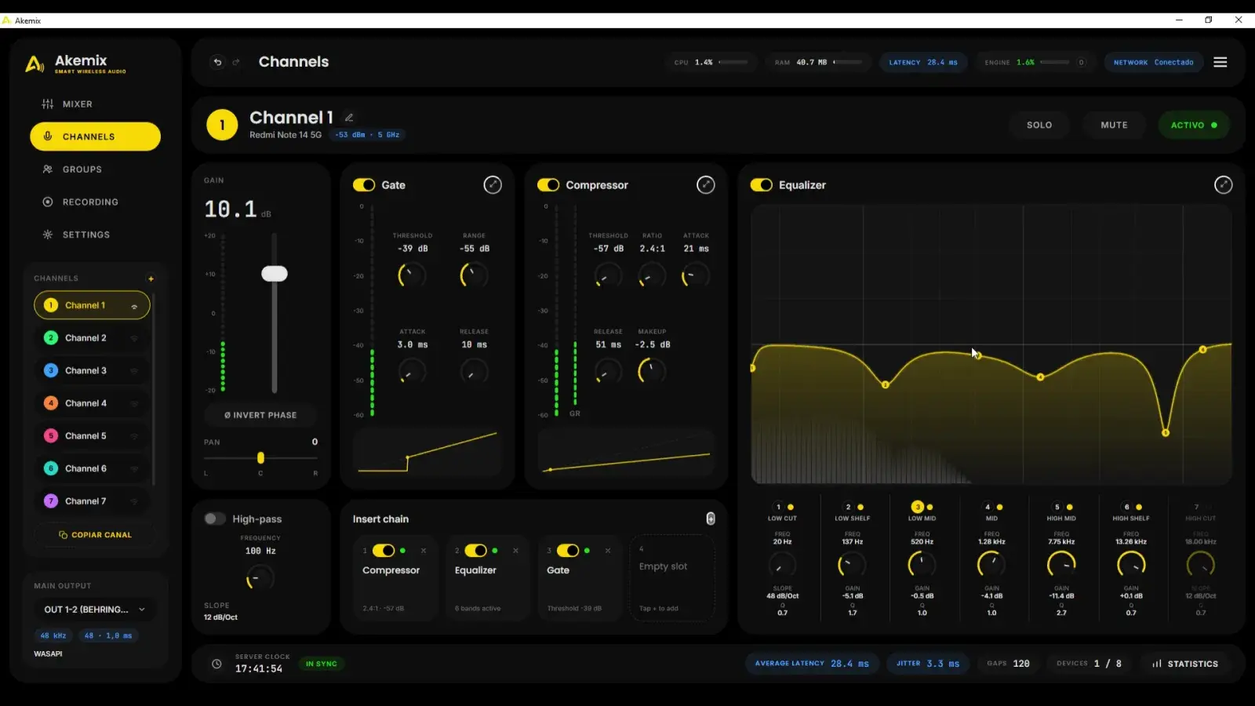
Task: Click the empty insert slot 4
Action: pyautogui.click(x=672, y=578)
